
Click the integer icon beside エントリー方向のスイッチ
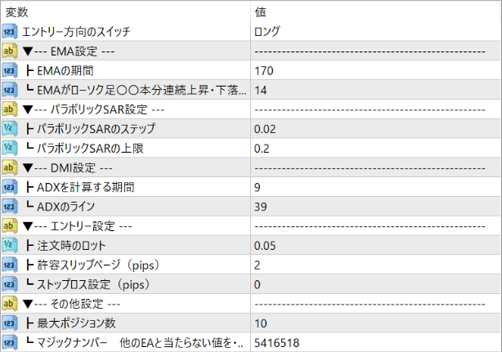coord(9,32)
